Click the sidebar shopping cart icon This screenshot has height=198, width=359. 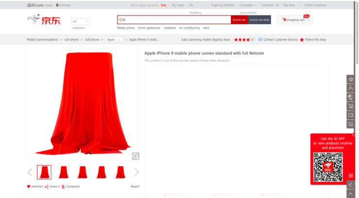pyautogui.click(x=351, y=106)
